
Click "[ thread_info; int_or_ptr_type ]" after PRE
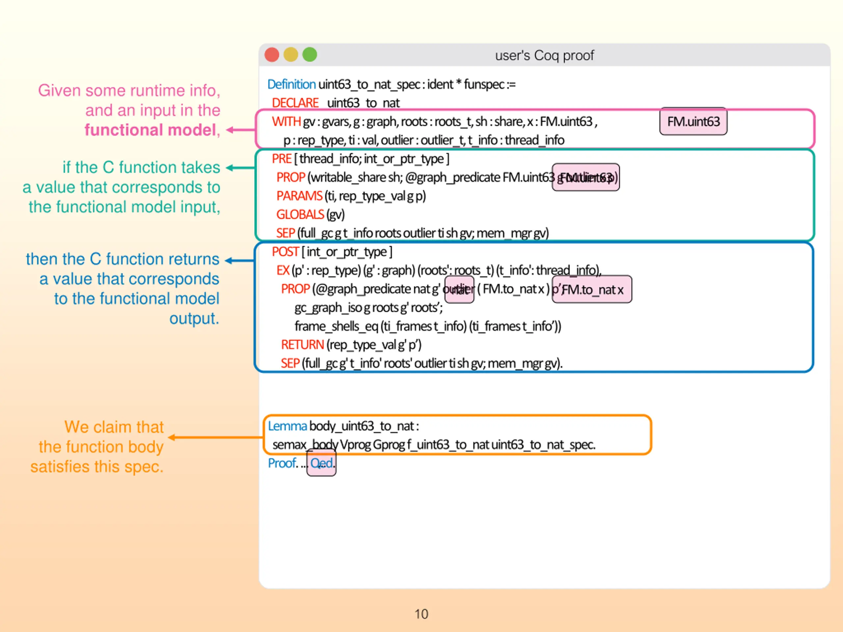pos(371,158)
